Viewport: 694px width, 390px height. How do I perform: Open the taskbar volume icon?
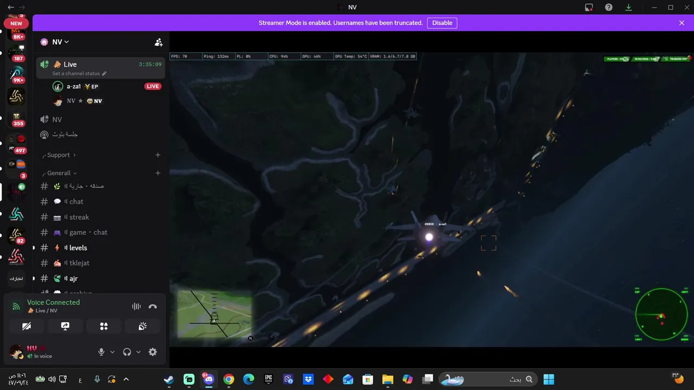tap(52, 379)
